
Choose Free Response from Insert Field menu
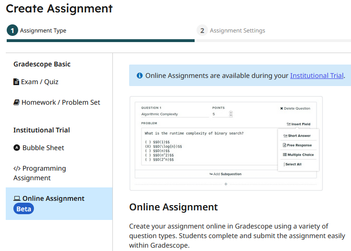tap(297, 145)
